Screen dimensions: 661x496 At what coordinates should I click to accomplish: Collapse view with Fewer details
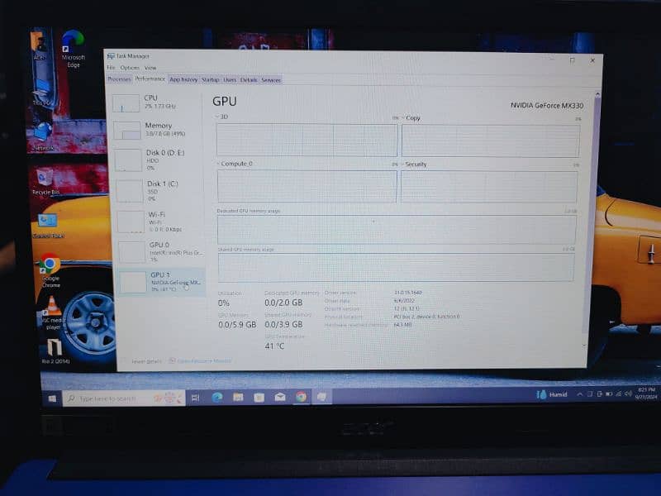(x=145, y=361)
